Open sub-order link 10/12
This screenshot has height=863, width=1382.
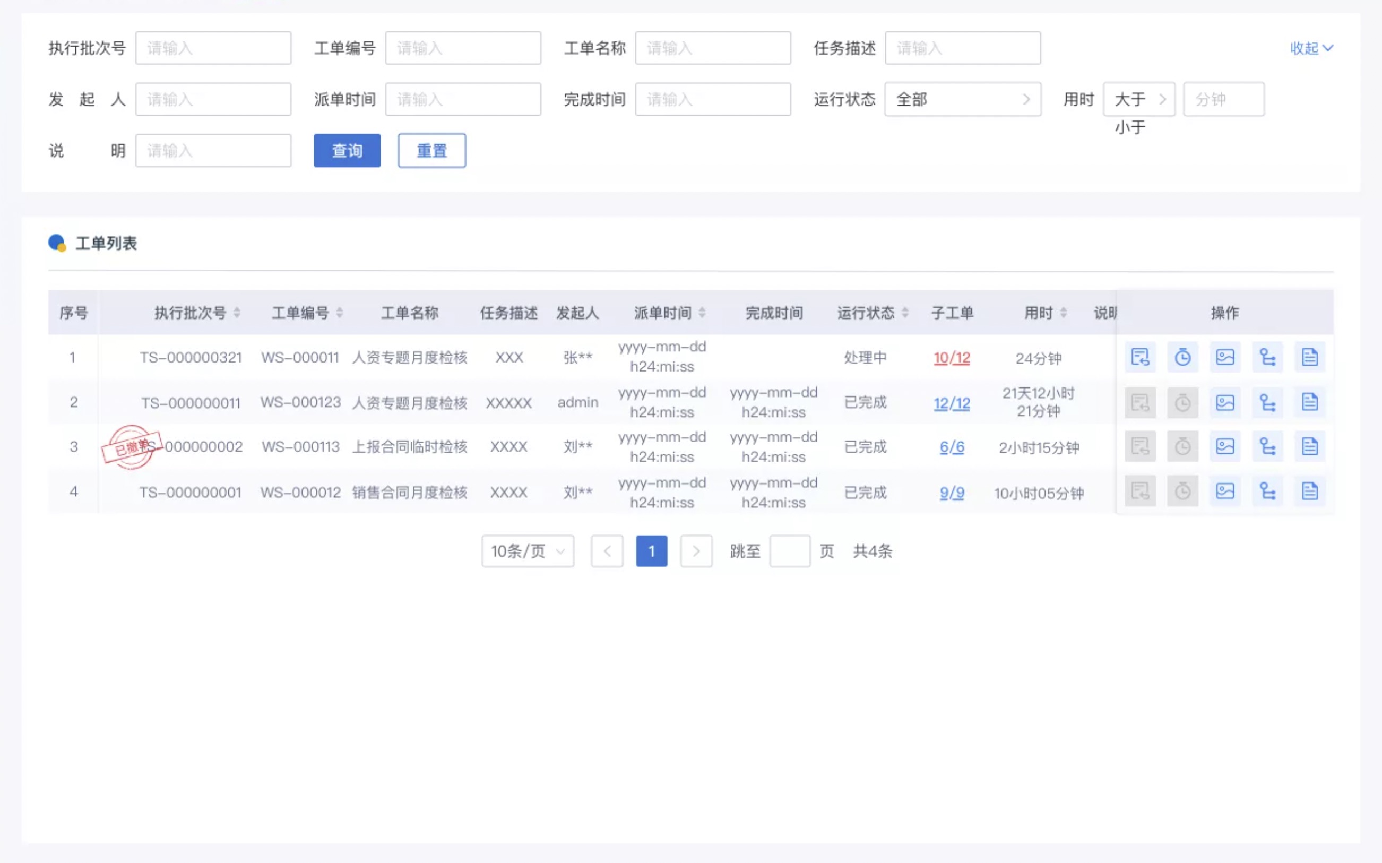(951, 358)
